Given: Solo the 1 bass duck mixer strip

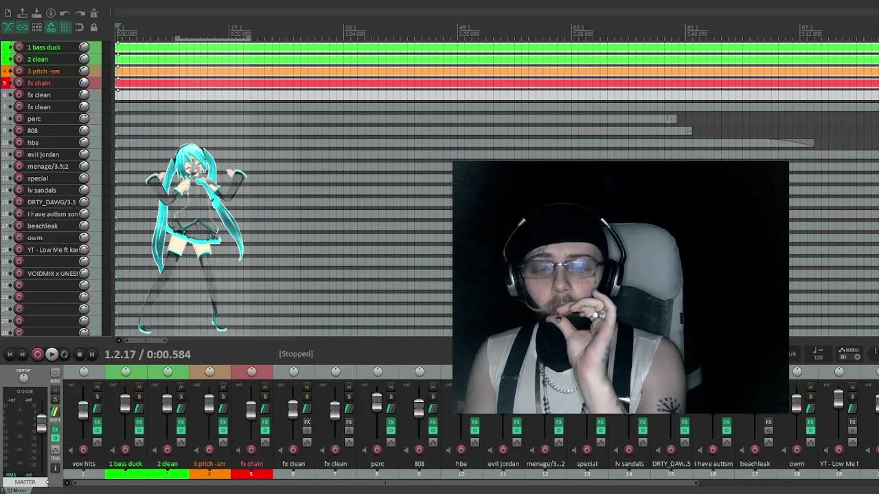Looking at the screenshot, I should click(139, 397).
